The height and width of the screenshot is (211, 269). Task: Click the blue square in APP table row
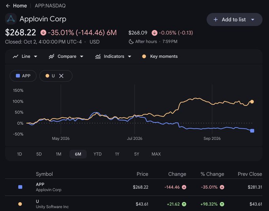pyautogui.click(x=20, y=187)
